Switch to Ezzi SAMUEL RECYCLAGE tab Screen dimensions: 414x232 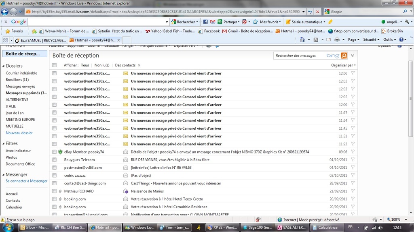click(x=40, y=40)
